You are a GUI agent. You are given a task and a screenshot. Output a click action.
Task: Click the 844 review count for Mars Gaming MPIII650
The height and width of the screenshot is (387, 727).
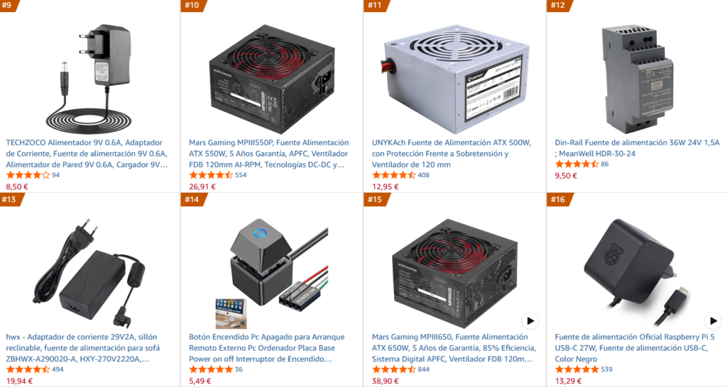click(x=424, y=369)
